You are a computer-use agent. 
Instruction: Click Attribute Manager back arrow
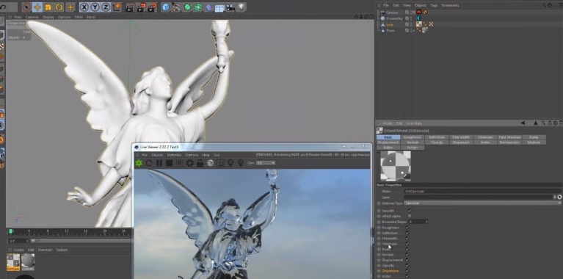(523, 123)
